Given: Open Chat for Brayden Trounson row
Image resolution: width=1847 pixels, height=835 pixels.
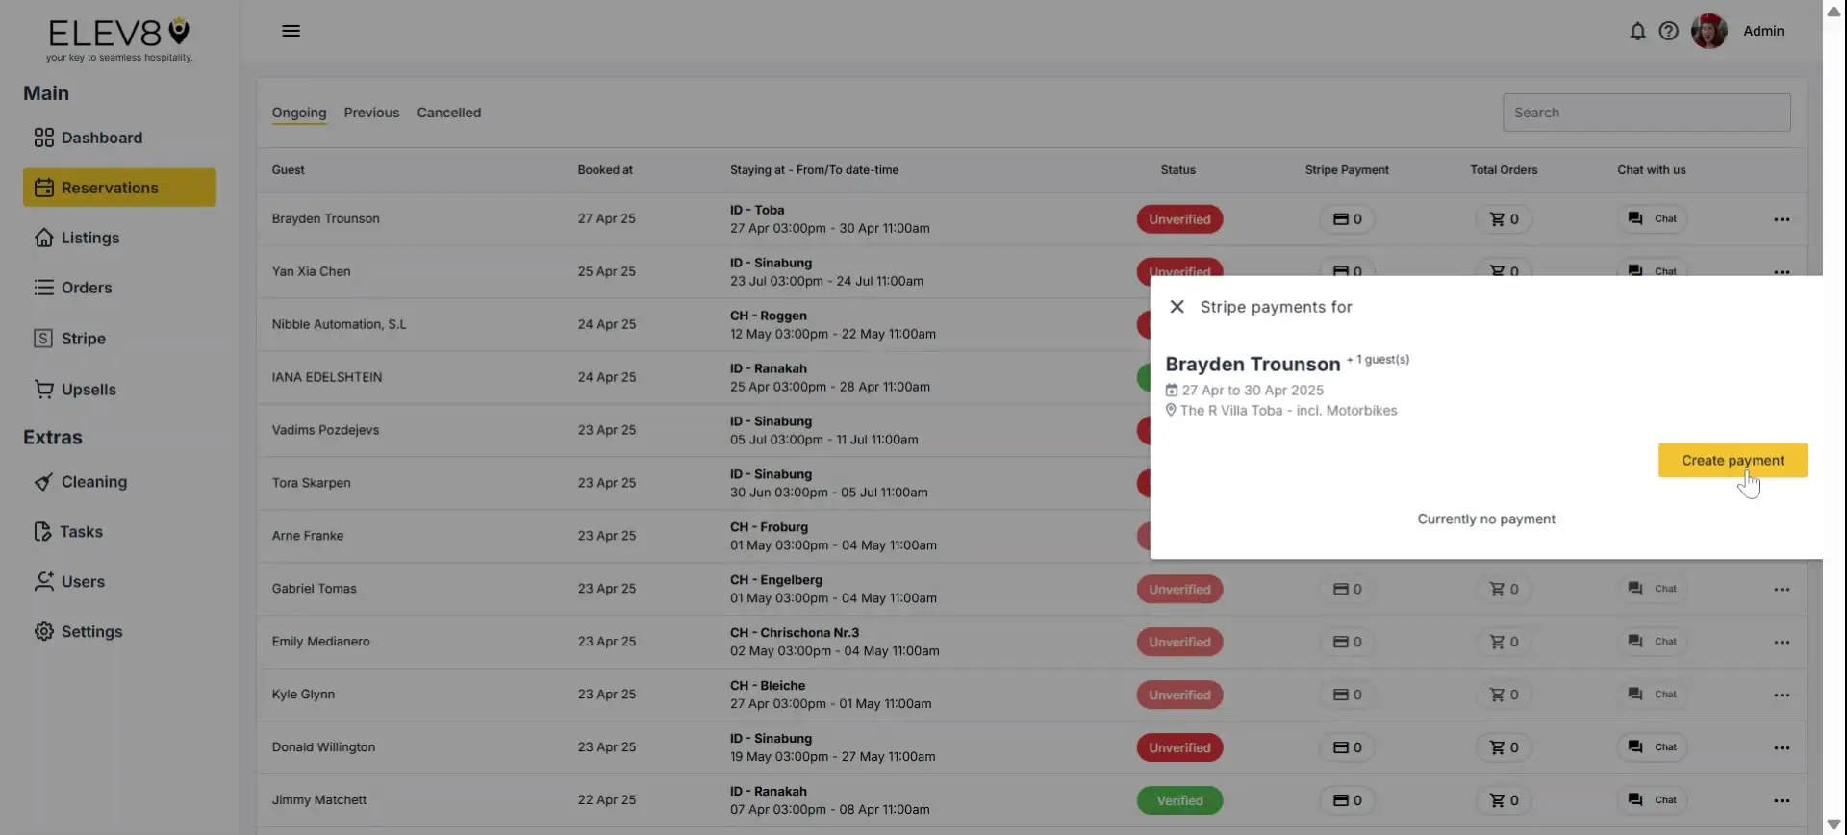Looking at the screenshot, I should [x=1652, y=219].
